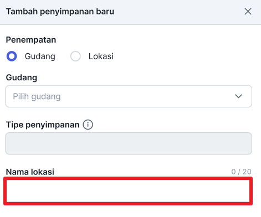Select the Gudang radio button
261x217 pixels.
click(x=12, y=56)
